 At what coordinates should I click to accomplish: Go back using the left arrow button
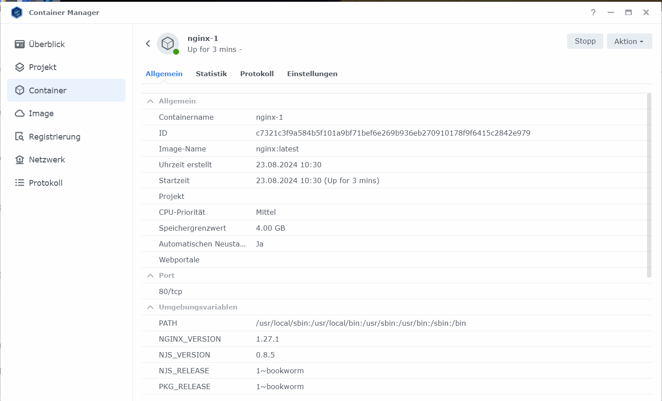coord(148,44)
